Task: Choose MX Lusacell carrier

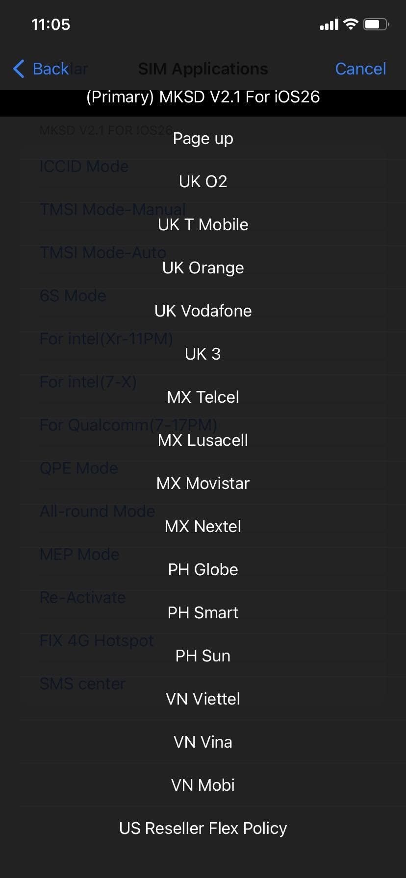Action: (x=203, y=440)
